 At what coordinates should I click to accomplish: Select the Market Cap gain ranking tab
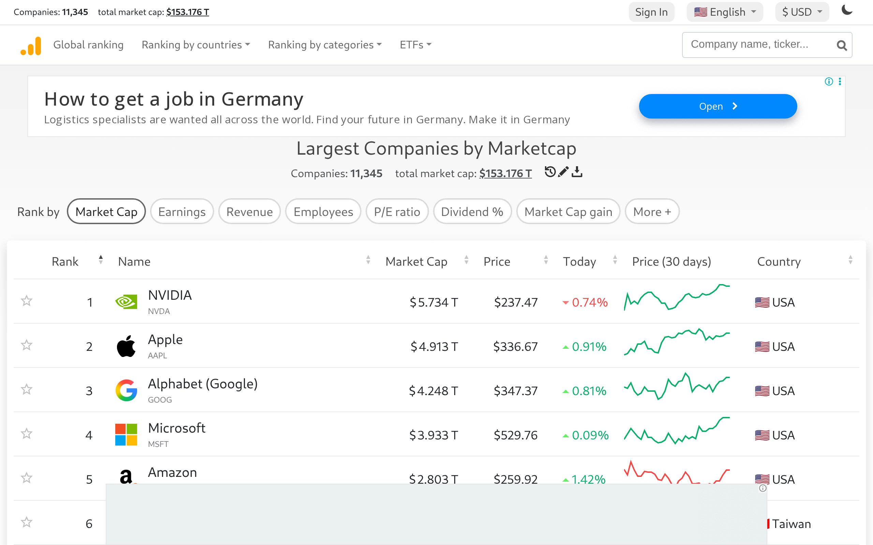(568, 212)
